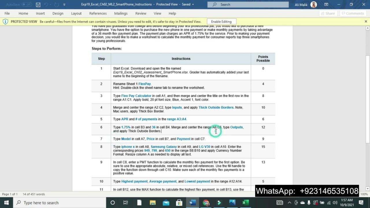Click points value 15 for step 8

coord(263,147)
